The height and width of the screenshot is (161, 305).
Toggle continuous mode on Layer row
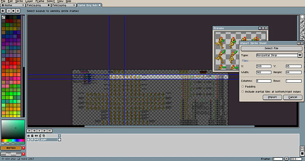(x=36, y=140)
